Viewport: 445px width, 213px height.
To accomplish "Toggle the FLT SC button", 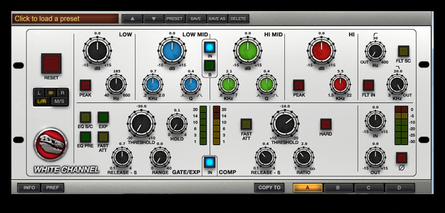I will [x=403, y=51].
